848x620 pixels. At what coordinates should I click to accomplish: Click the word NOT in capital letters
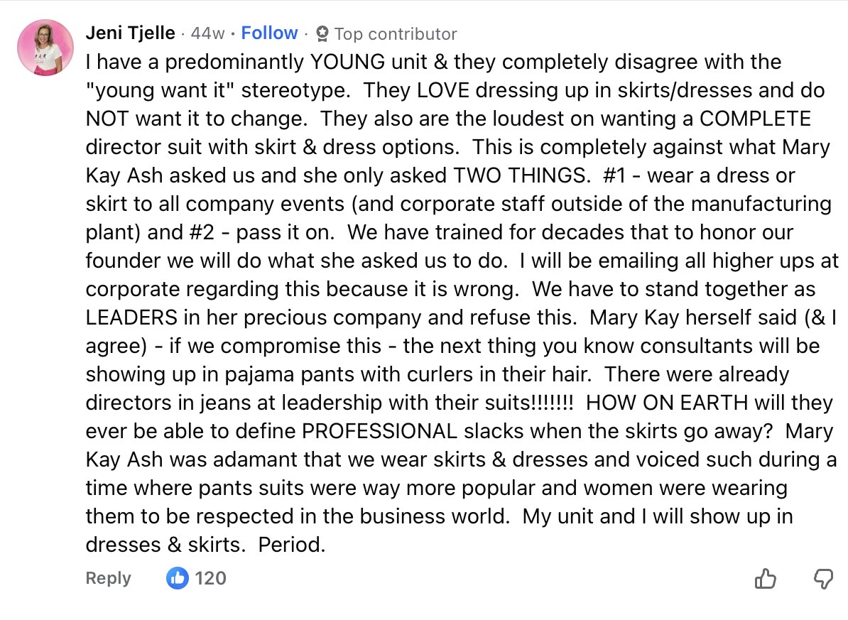(x=107, y=119)
